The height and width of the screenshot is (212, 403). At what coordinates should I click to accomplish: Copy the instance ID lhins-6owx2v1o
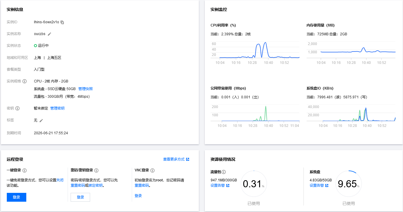tap(62, 22)
